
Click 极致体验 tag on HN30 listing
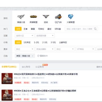point(53,99)
